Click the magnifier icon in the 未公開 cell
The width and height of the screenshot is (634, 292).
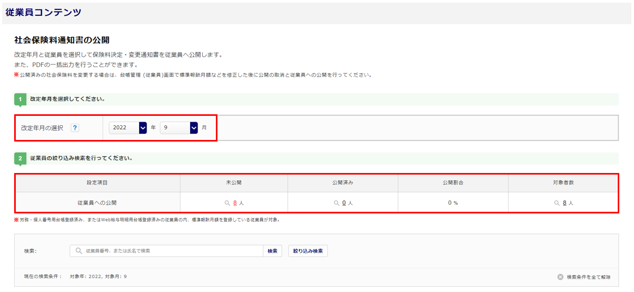pos(227,203)
